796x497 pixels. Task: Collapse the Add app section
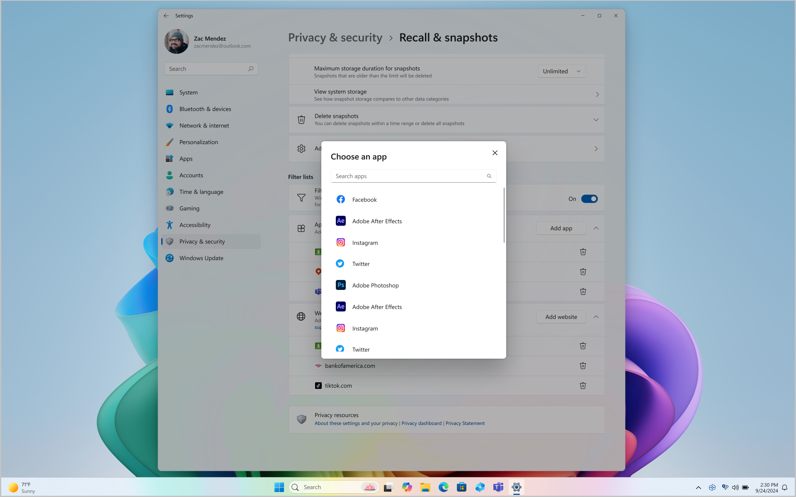[x=596, y=228]
